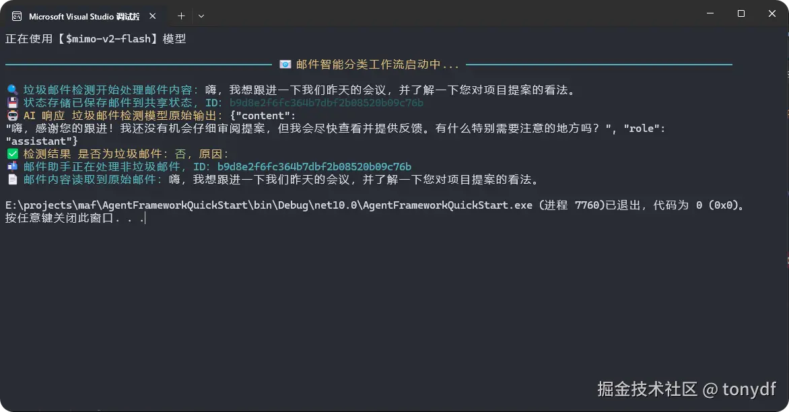Click the robot emoji beside AI 响应
The width and height of the screenshot is (789, 412).
(x=12, y=116)
